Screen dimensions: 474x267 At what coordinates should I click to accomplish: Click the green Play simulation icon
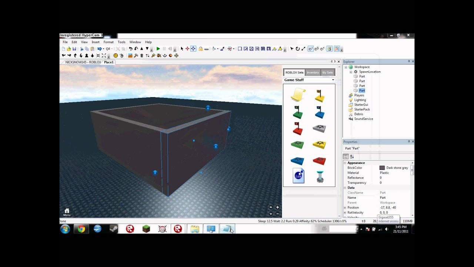158,49
